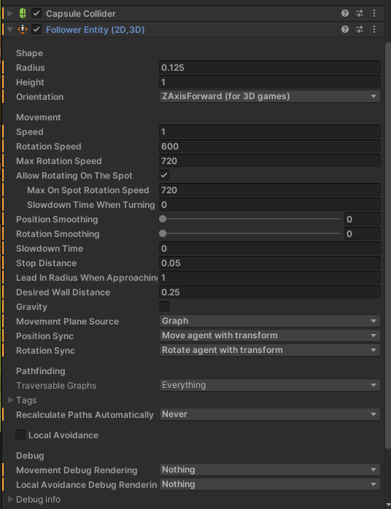
Task: Open Recalculate Paths Automatically dropdown
Action: (x=270, y=414)
